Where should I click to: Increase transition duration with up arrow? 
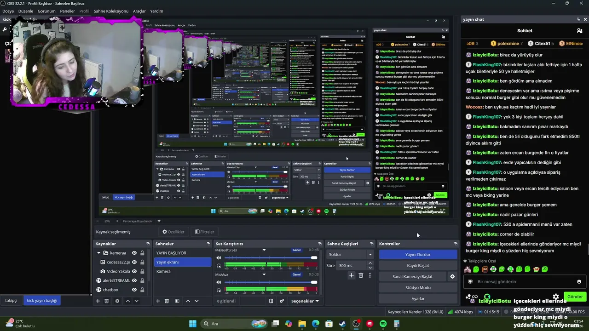point(370,263)
